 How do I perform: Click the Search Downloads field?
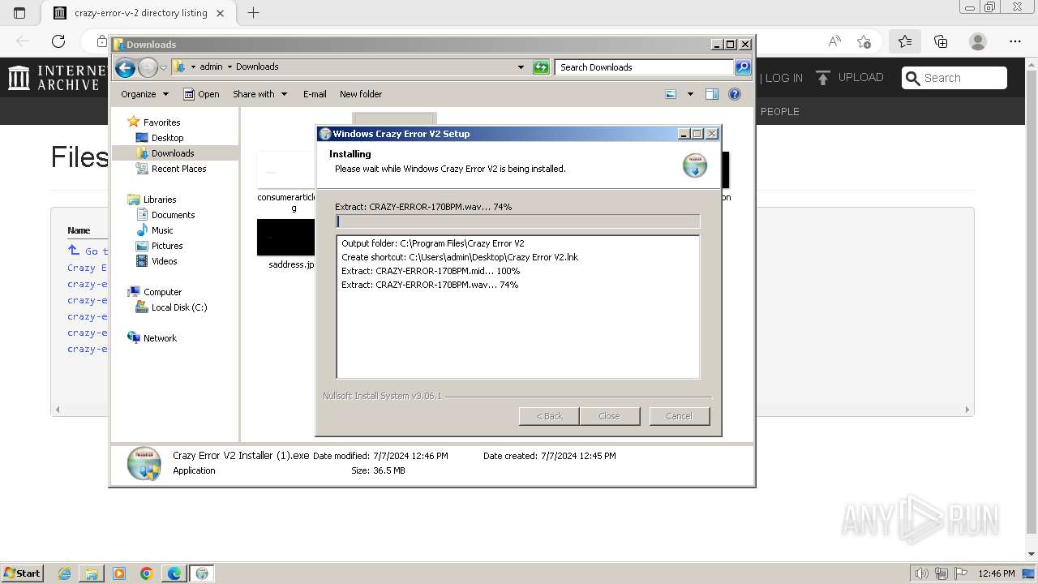(x=645, y=67)
